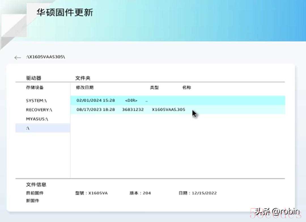Click the 类型 column header

[154, 87]
